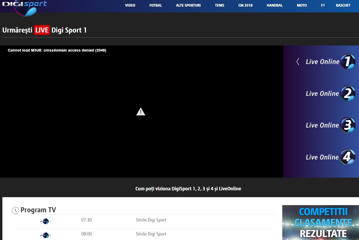Open 'Cum poți viziona DigiSport' help link
The width and height of the screenshot is (359, 240).
pos(188,189)
